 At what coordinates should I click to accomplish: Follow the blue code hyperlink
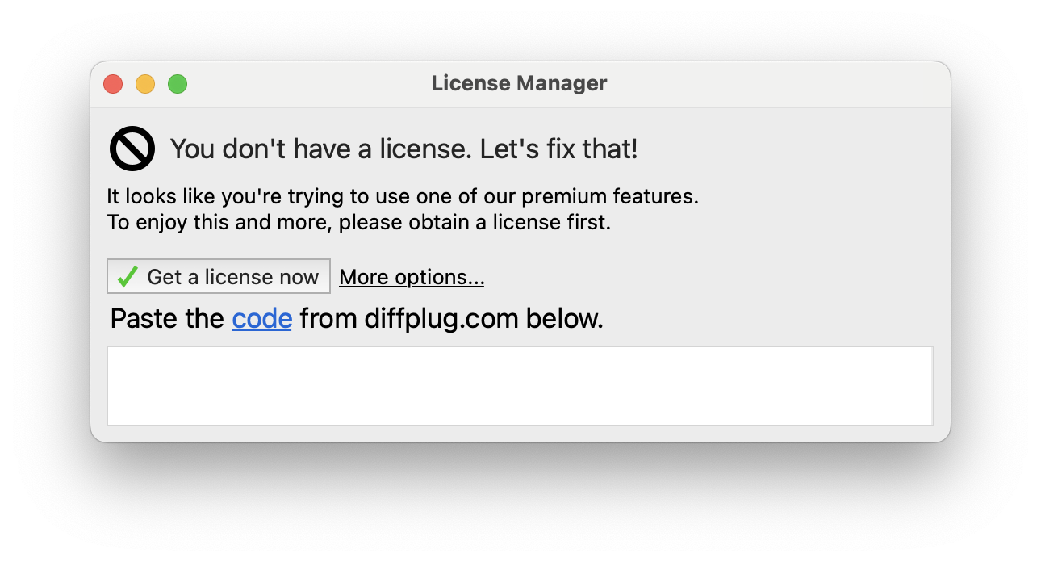tap(261, 319)
